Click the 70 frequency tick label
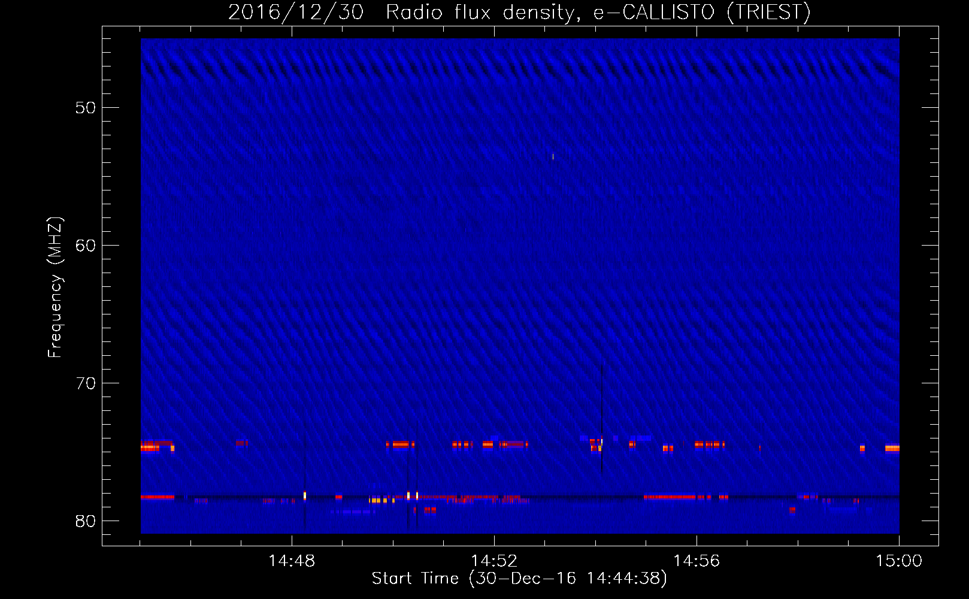Image resolution: width=969 pixels, height=599 pixels. point(86,383)
